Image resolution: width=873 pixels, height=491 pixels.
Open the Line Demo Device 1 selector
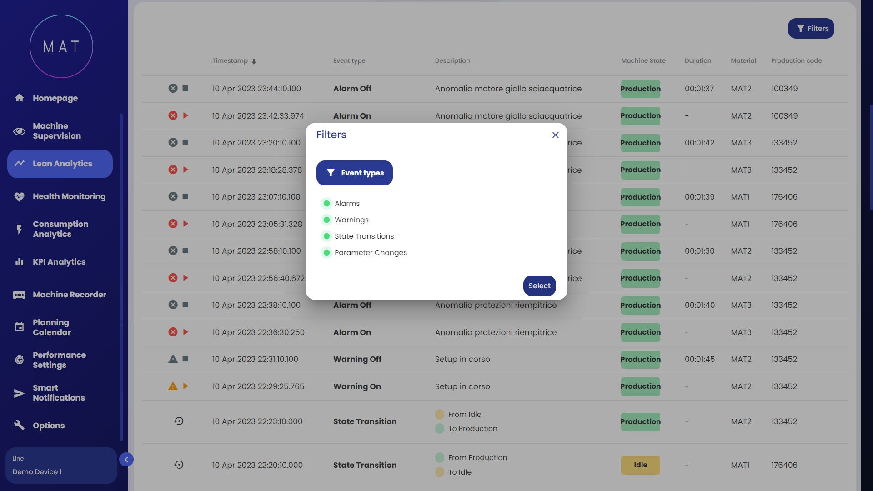61,466
